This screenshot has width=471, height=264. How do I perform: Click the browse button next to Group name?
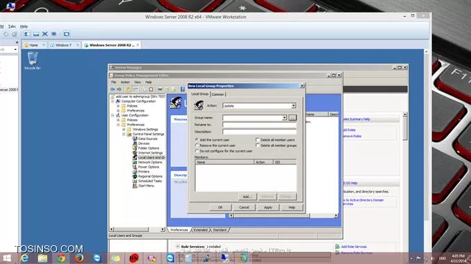(x=292, y=118)
